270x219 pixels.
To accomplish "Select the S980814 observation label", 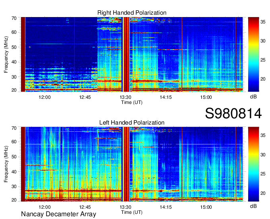I will [x=233, y=113].
